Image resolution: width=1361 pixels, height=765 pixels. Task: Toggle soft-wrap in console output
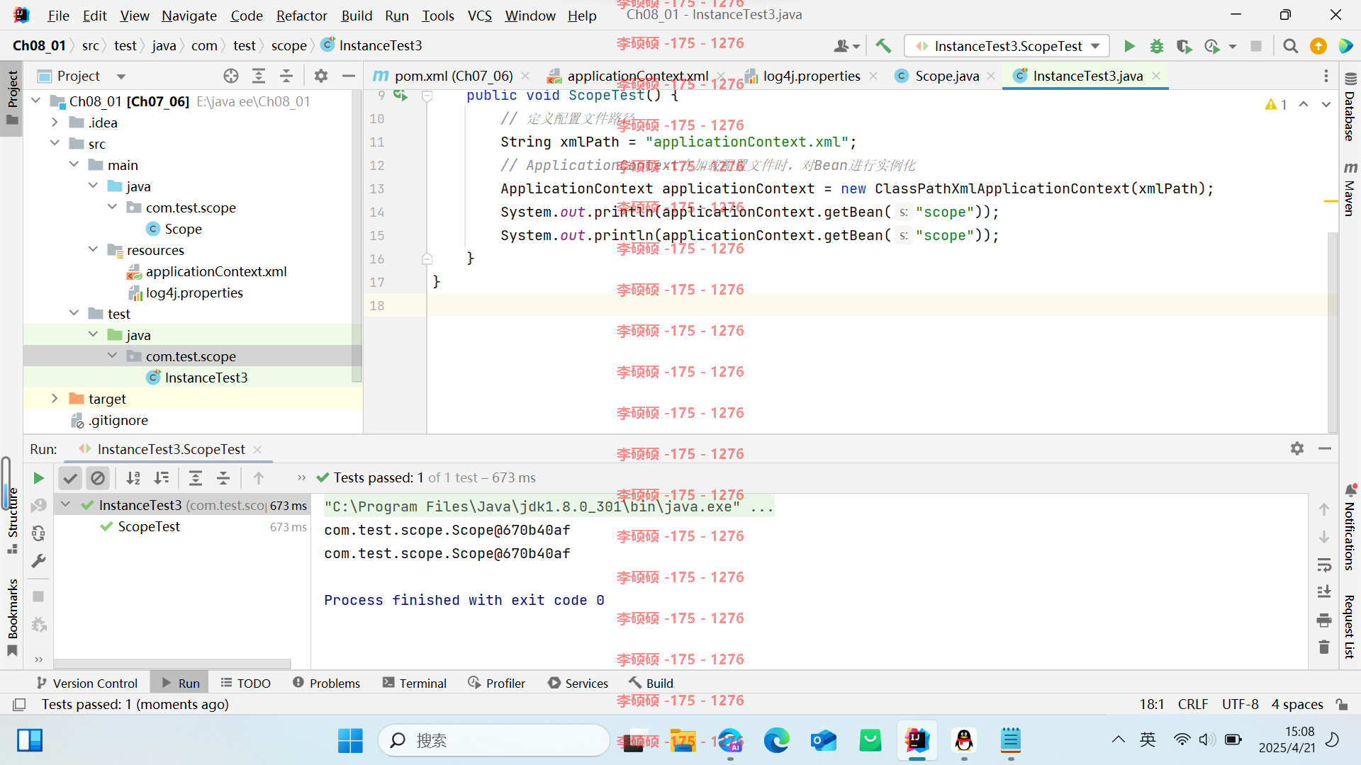point(1324,565)
